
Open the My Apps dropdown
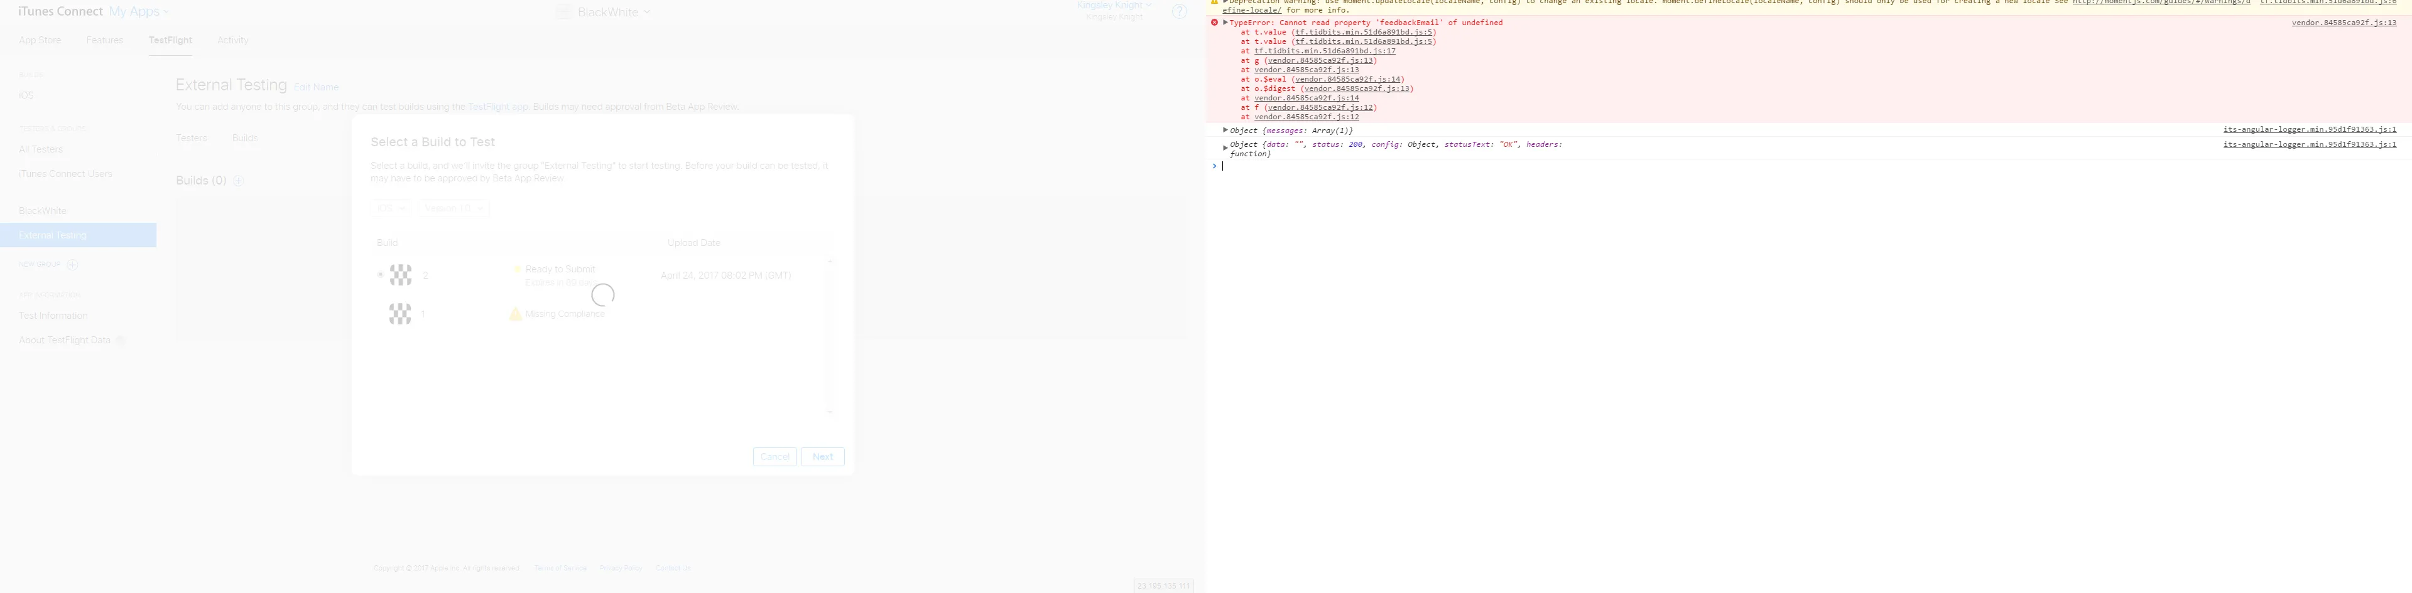pos(139,12)
